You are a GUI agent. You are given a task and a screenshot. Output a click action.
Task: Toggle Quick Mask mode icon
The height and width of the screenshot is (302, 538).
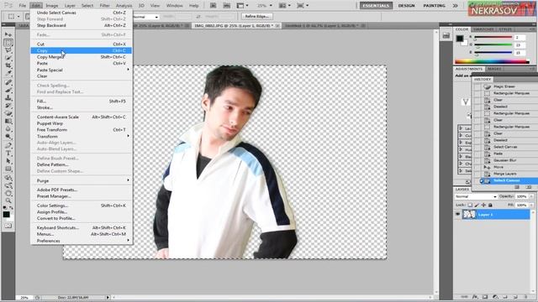[x=8, y=226]
